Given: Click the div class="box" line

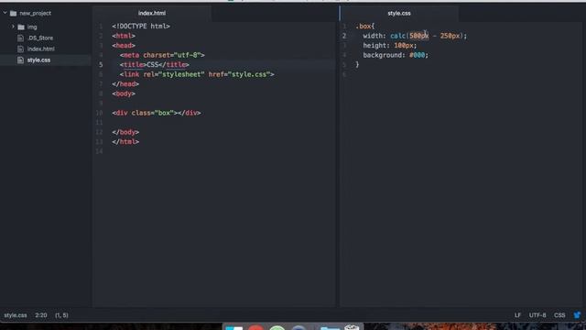Looking at the screenshot, I should [x=157, y=113].
